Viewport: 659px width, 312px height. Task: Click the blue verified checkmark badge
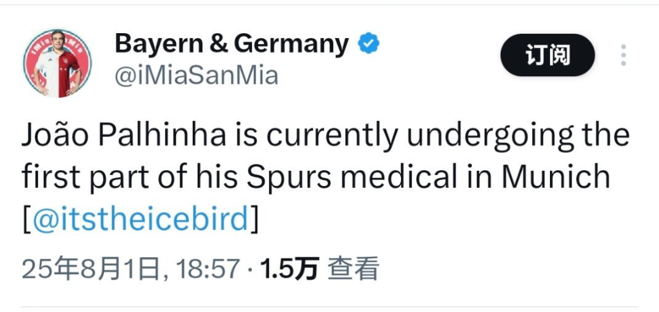[368, 43]
